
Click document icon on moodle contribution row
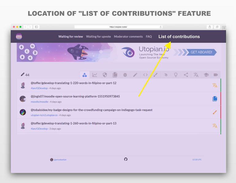pos(215,99)
